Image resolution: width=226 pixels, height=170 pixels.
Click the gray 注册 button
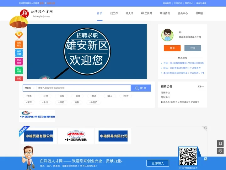[193, 48]
